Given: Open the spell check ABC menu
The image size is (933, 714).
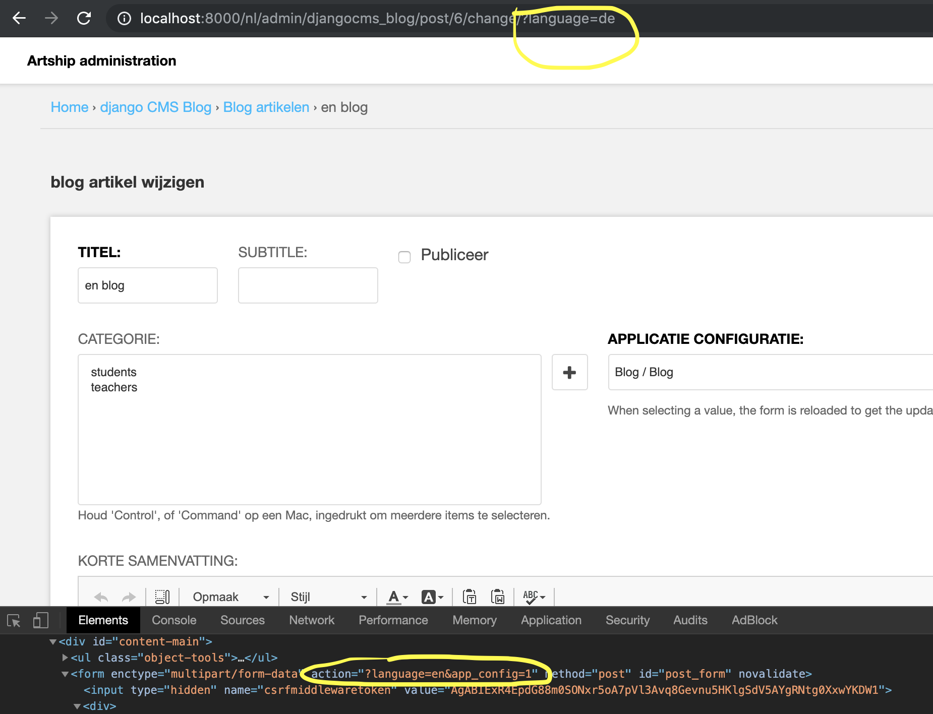Looking at the screenshot, I should [x=534, y=597].
